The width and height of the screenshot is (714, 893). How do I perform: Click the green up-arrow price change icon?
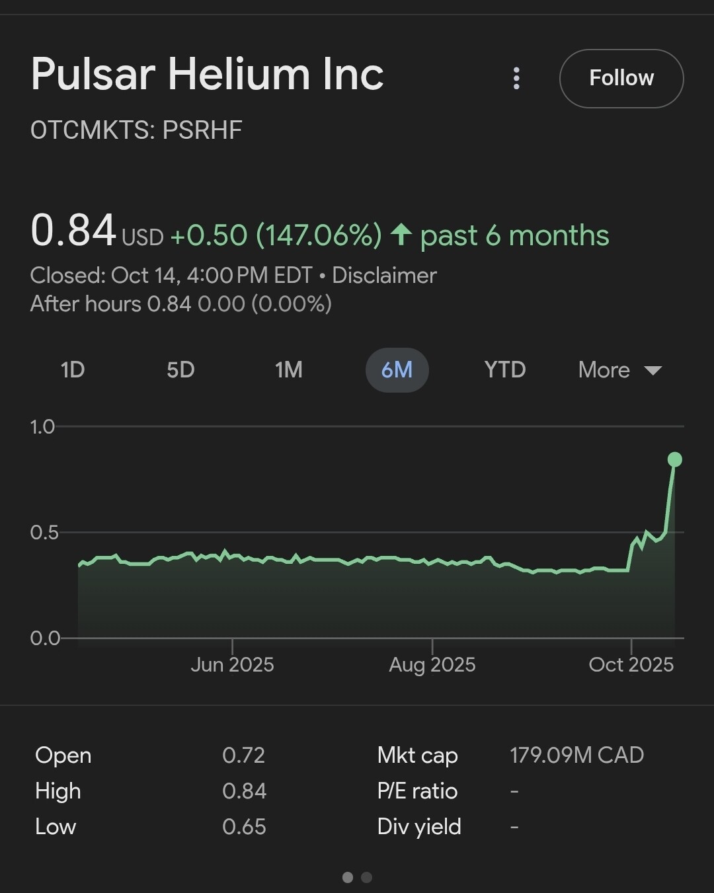pos(401,235)
